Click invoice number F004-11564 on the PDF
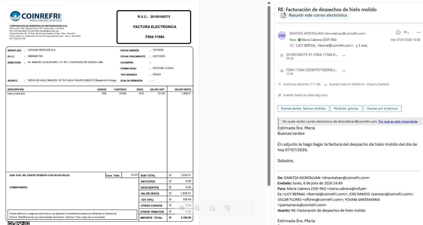423x225 pixels. pos(155,37)
